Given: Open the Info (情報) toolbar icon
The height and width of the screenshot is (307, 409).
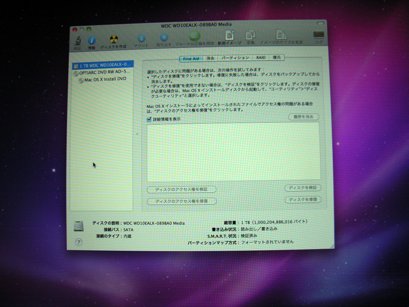Looking at the screenshot, I should tap(91, 40).
